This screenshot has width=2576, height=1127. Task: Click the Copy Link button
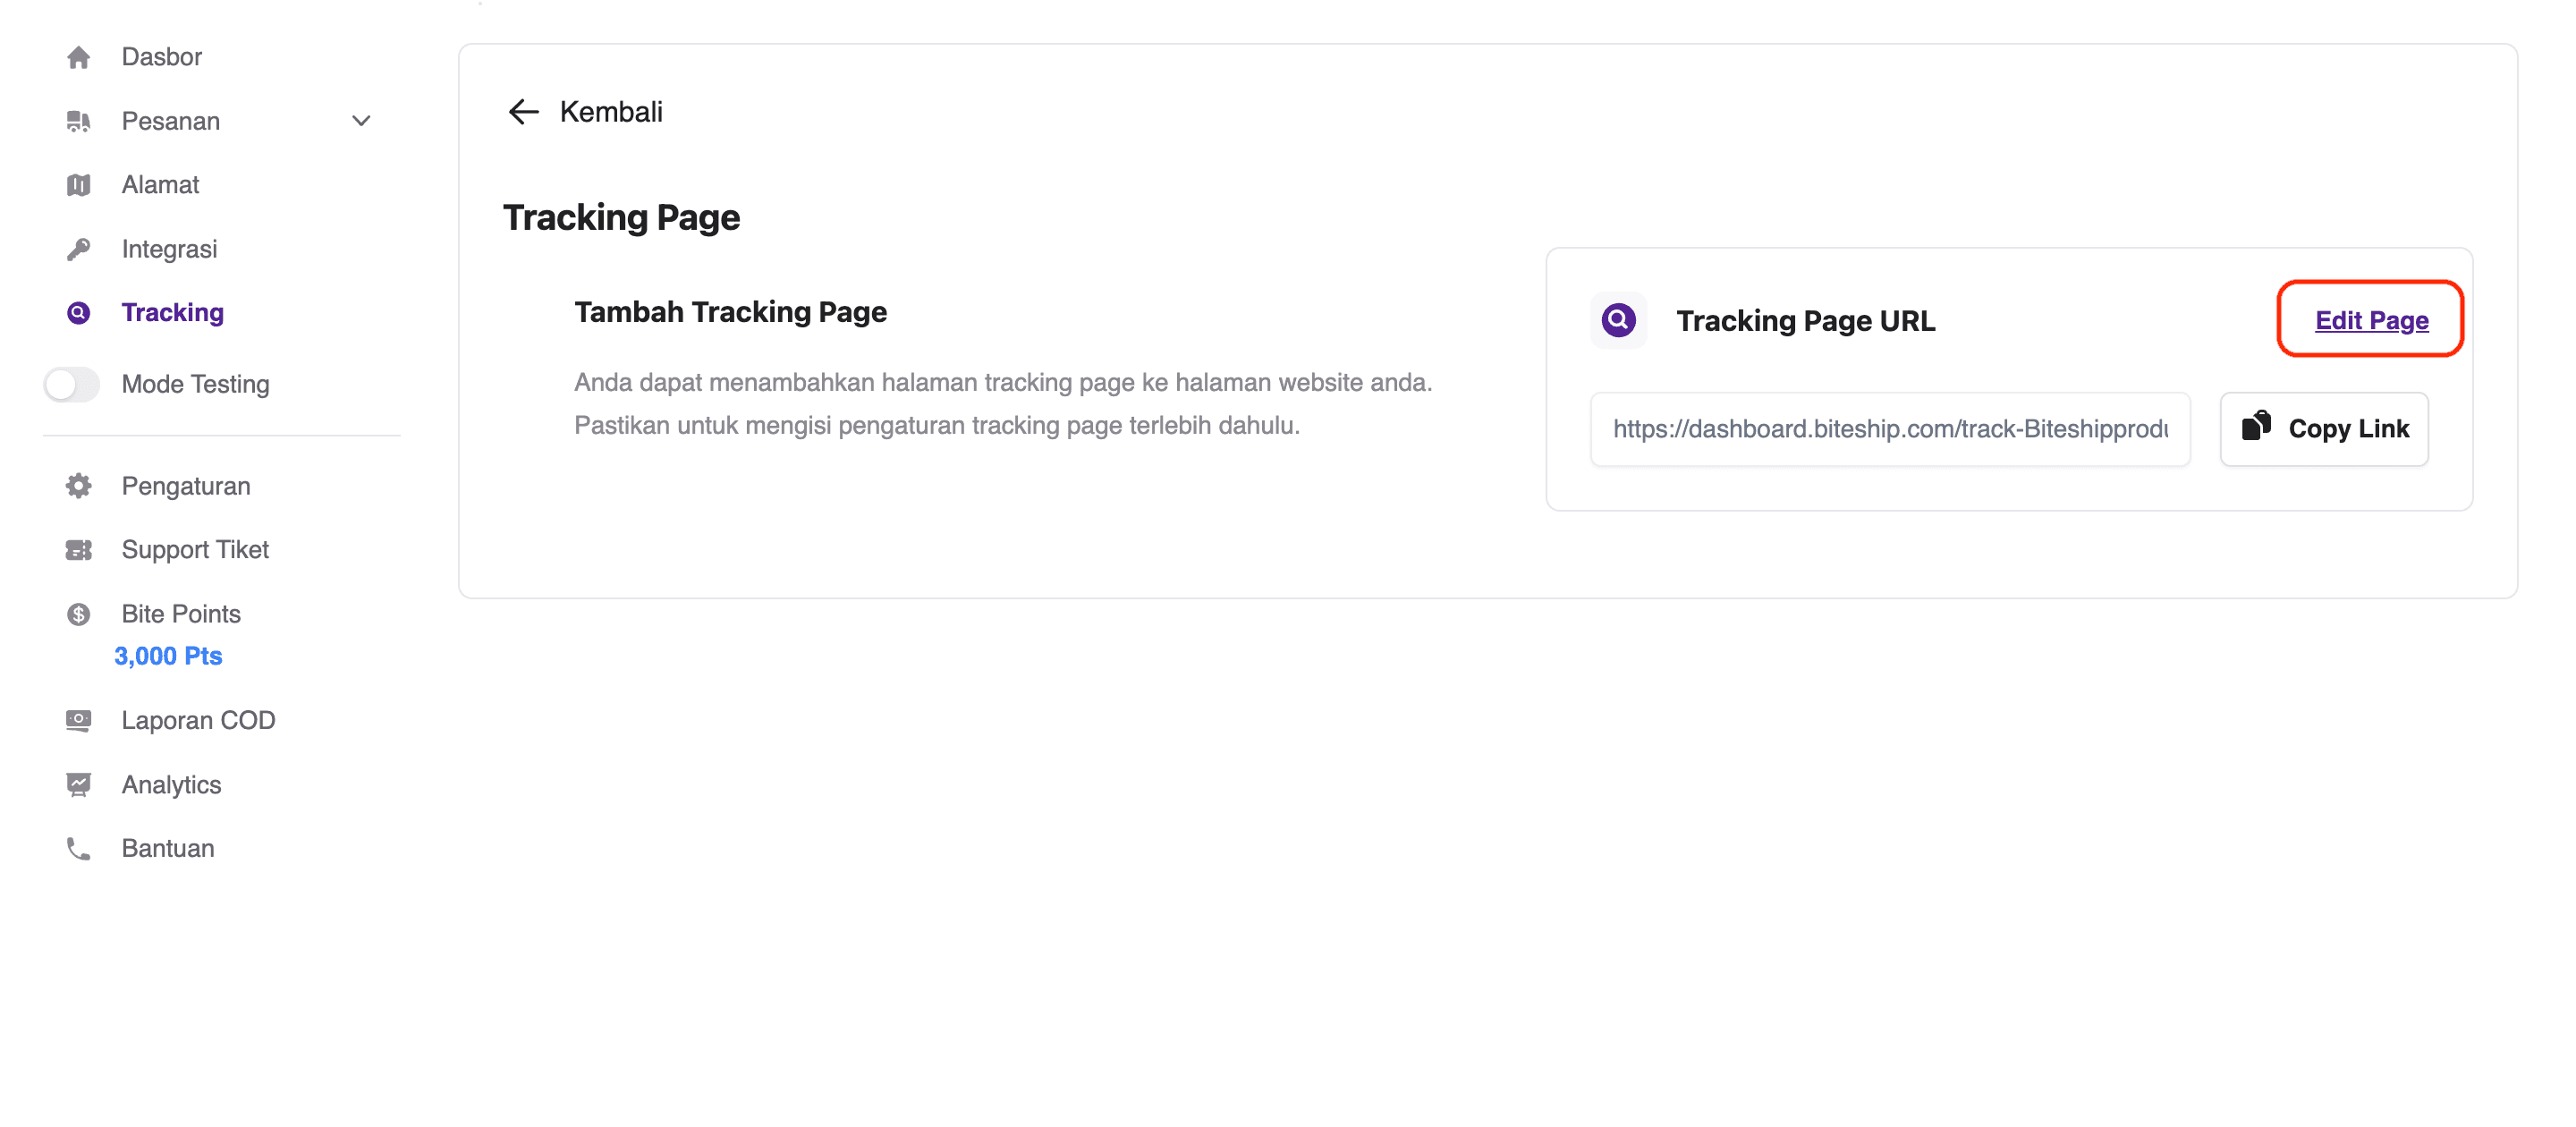[x=2324, y=429]
